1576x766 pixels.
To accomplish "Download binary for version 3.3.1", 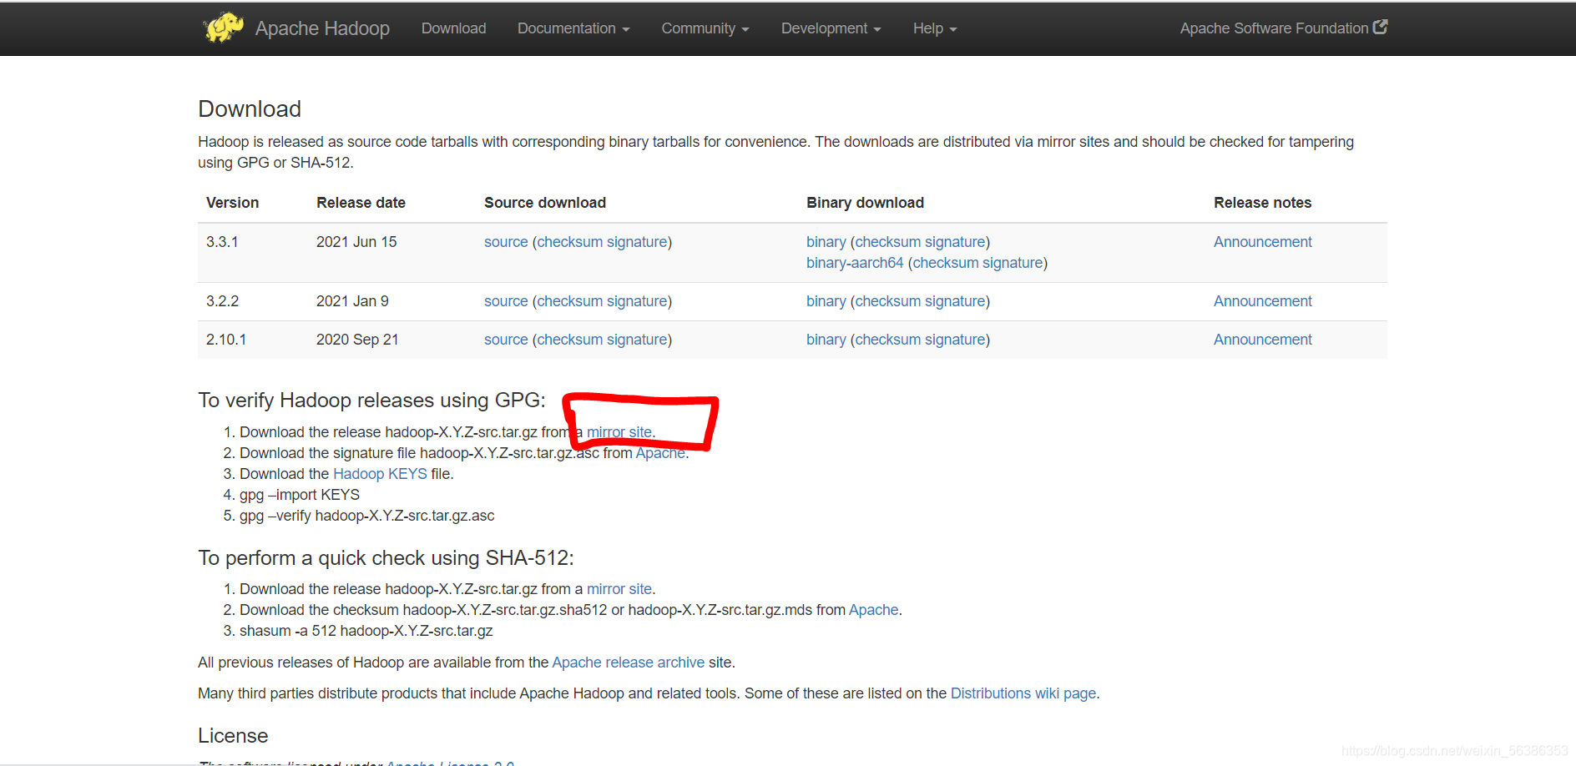I will point(826,242).
